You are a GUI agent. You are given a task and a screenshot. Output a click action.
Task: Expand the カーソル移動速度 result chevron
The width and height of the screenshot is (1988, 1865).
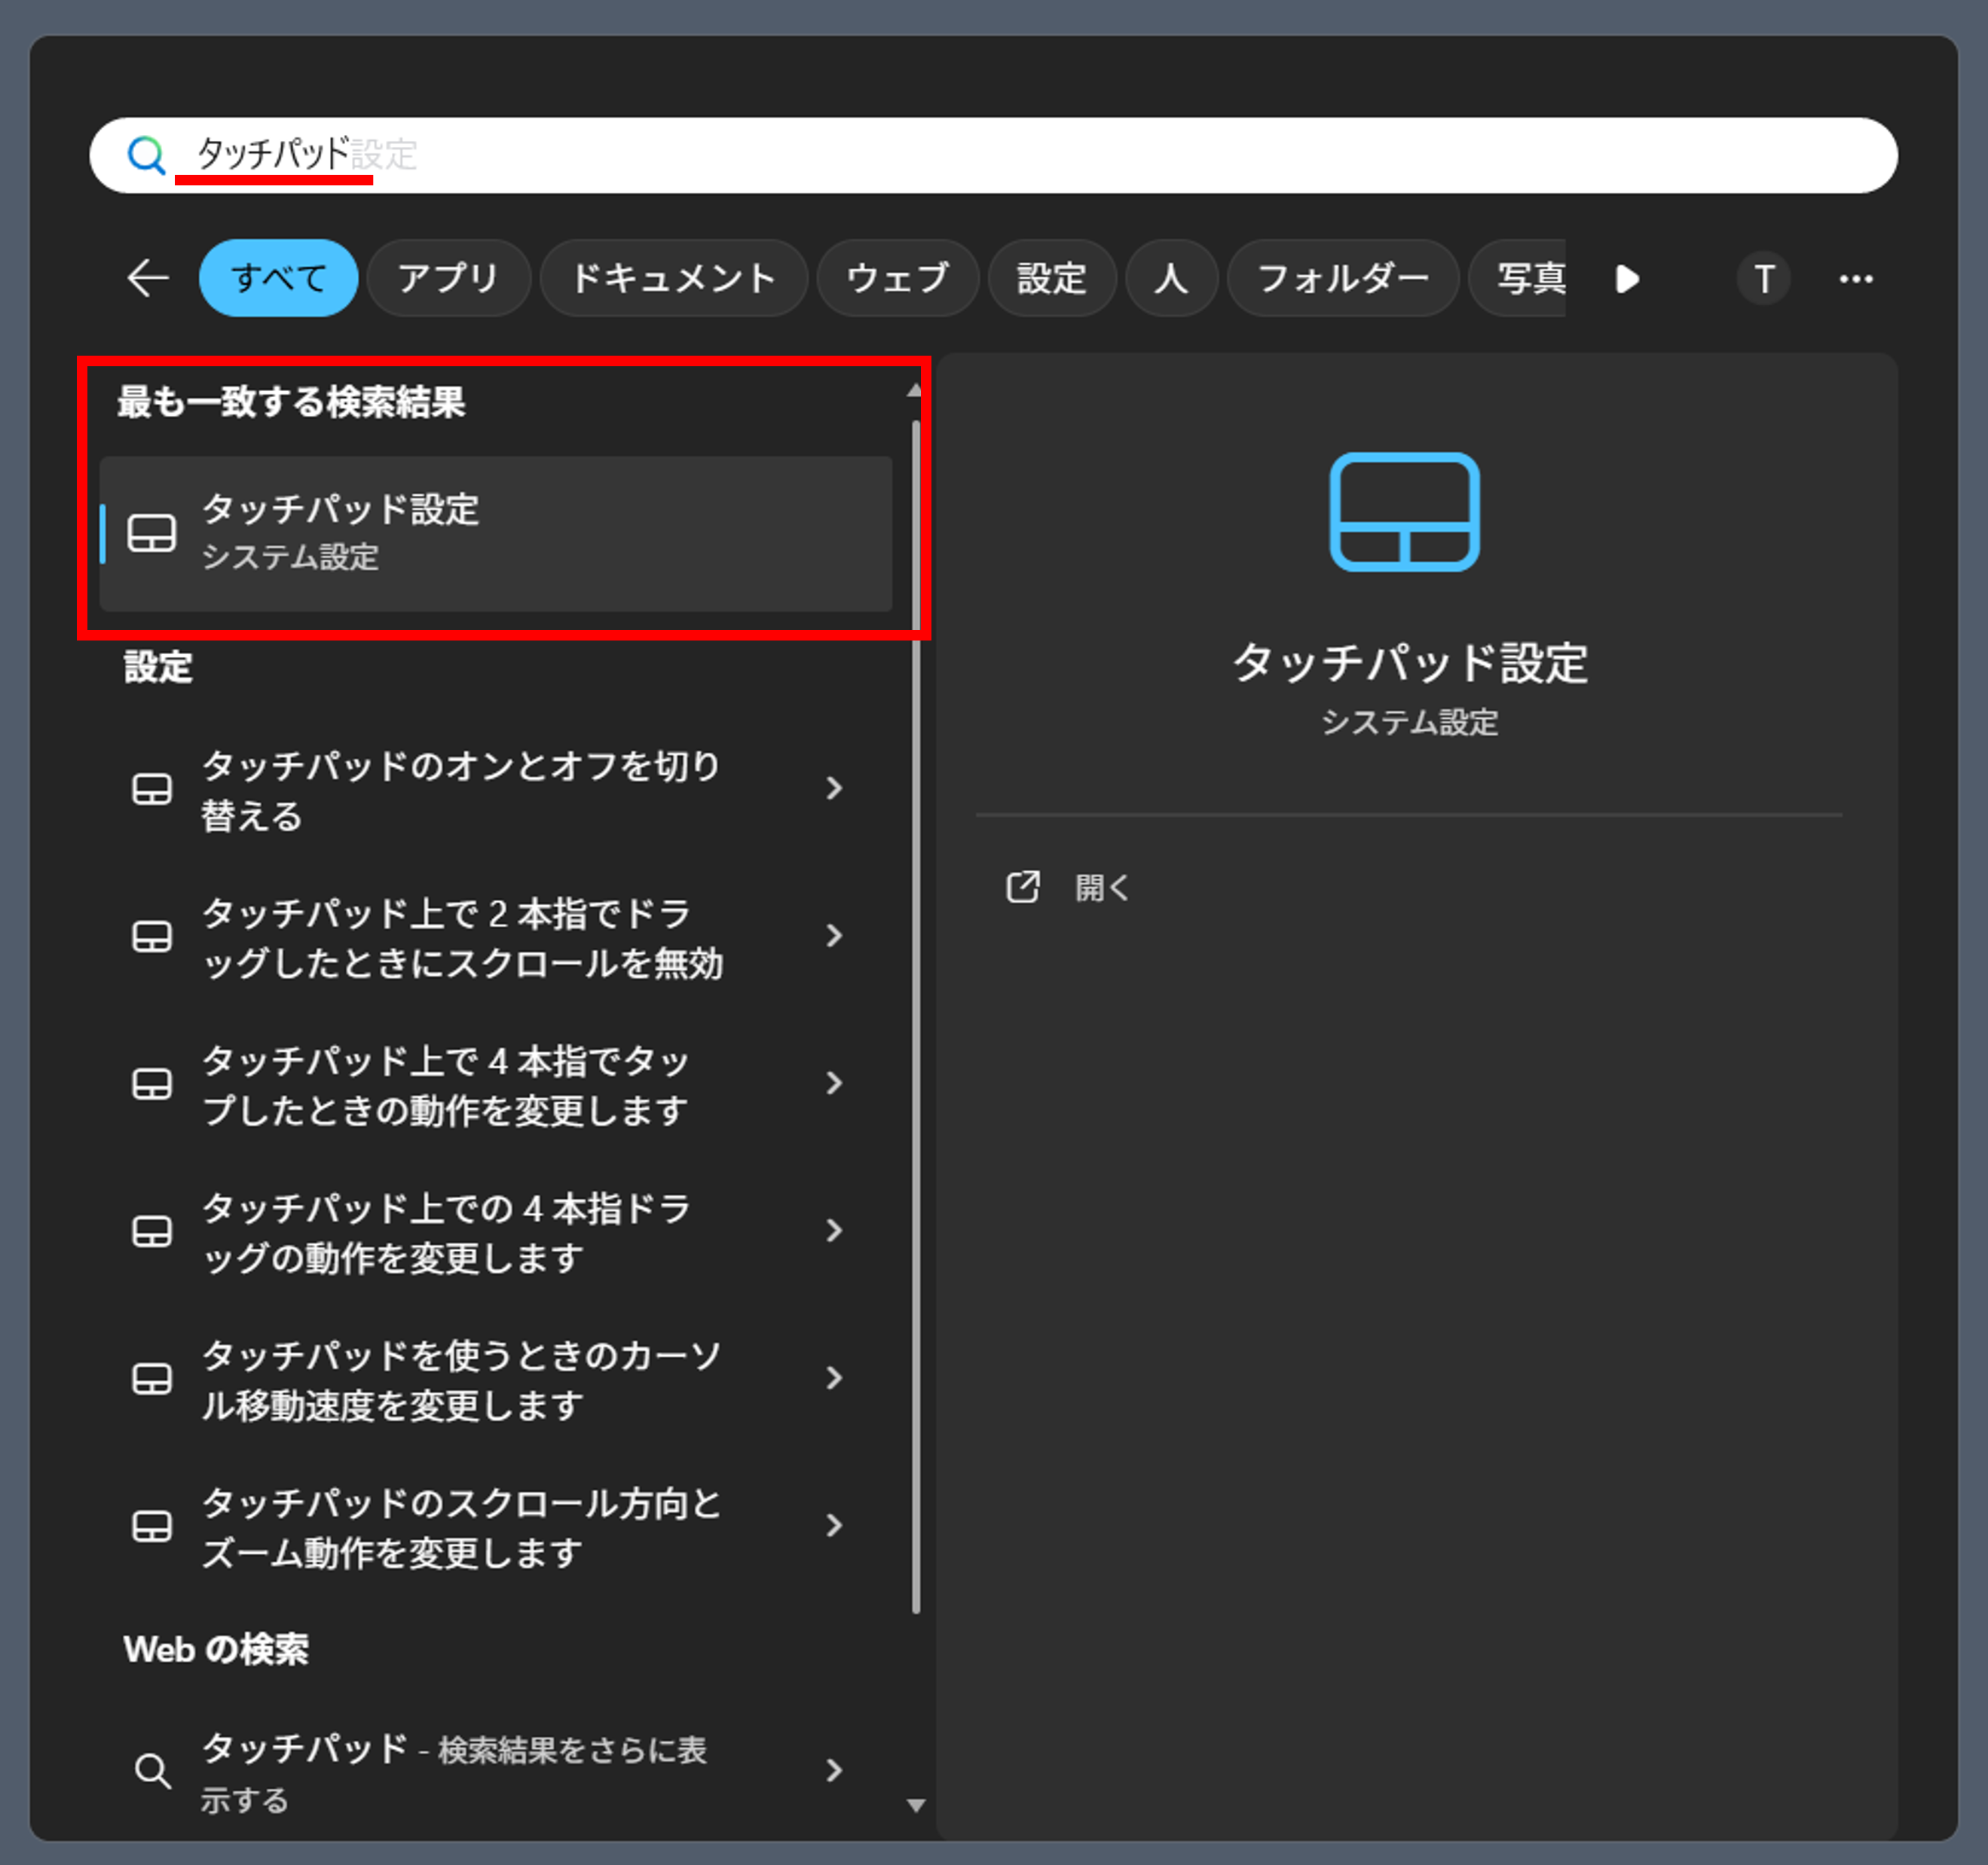(x=834, y=1379)
